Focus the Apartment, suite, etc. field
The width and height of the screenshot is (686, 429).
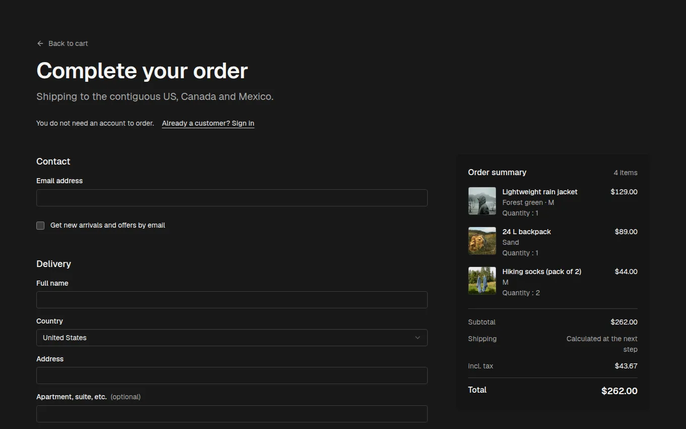tap(232, 414)
